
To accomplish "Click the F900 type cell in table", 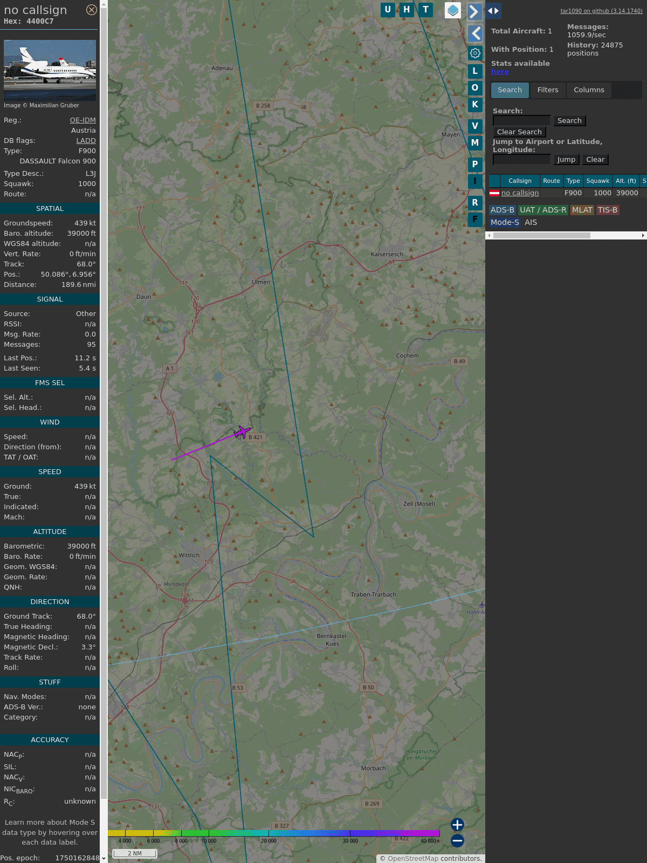I will pyautogui.click(x=573, y=193).
